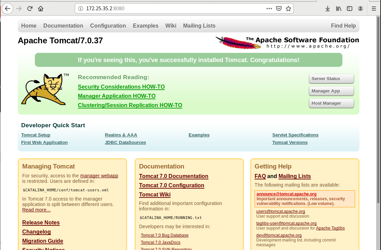Show site information icon in address bar

[x=80, y=9]
